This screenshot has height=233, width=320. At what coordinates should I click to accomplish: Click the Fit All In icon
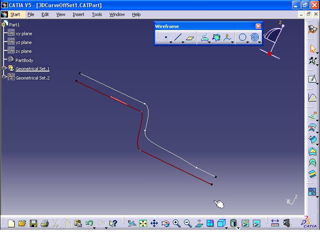143,223
